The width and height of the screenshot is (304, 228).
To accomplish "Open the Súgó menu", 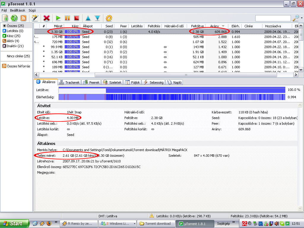I will click(x=32, y=10).
